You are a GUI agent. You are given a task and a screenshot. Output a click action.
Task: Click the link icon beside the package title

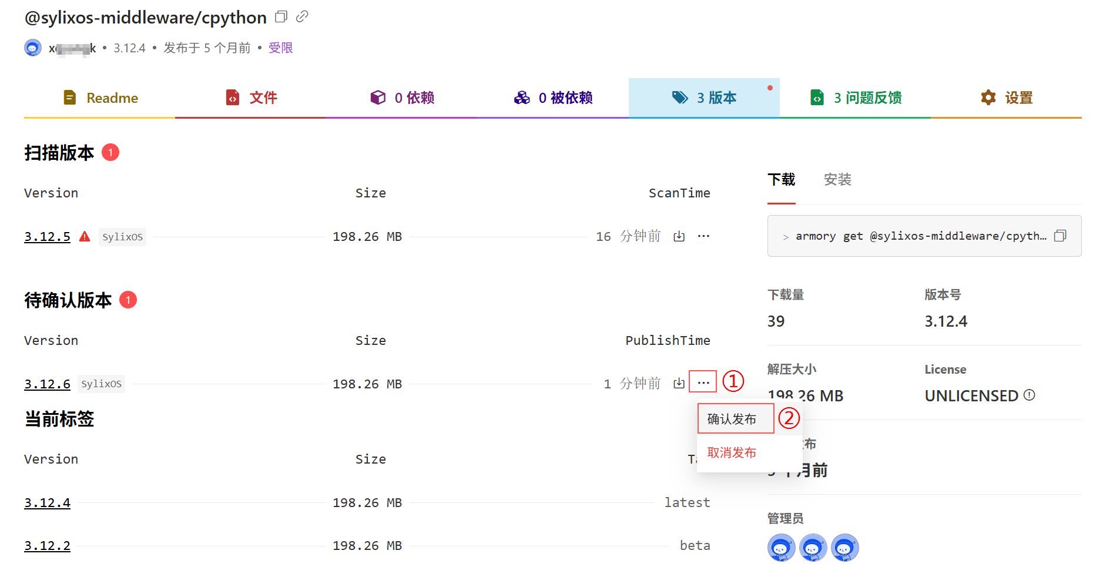click(302, 17)
